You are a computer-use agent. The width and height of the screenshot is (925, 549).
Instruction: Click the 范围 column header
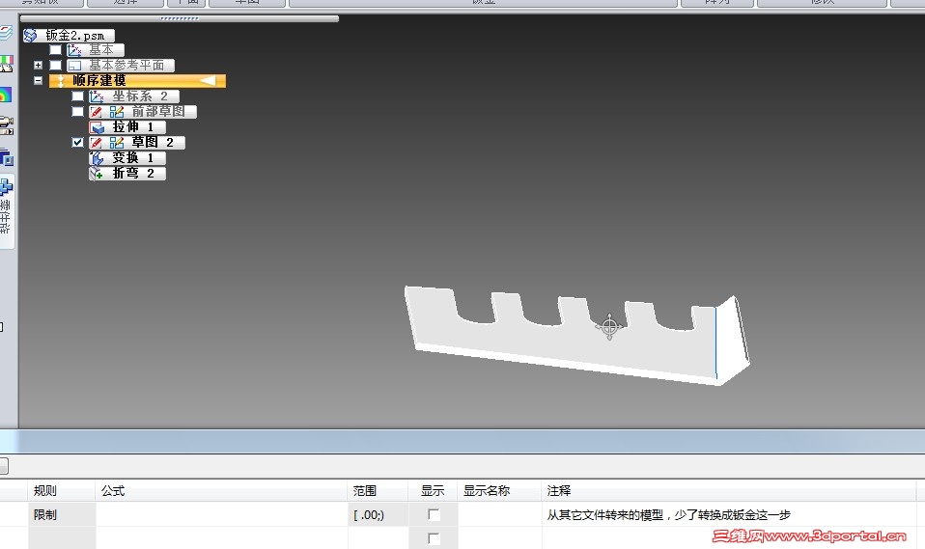coord(378,490)
